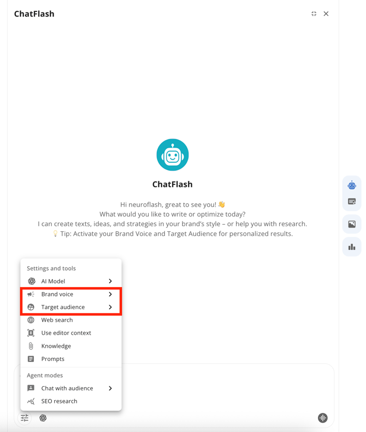Open the Knowledge menu entry
The height and width of the screenshot is (432, 366).
56,346
